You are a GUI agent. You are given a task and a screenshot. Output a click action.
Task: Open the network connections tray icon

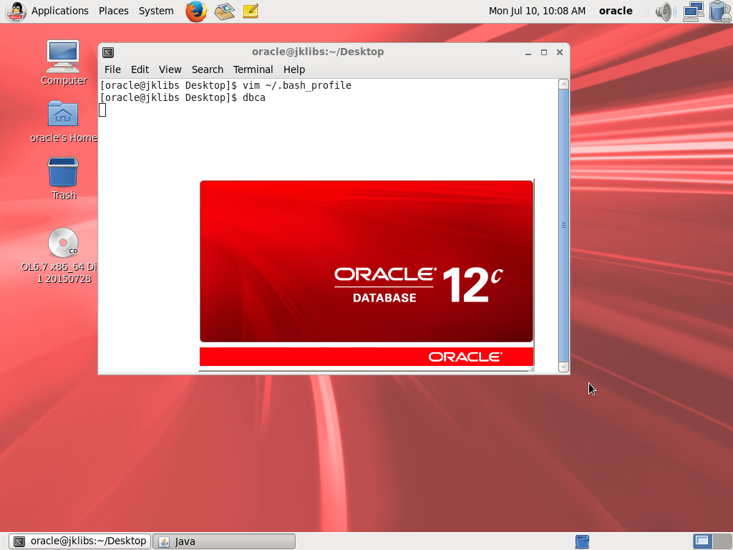(x=692, y=11)
